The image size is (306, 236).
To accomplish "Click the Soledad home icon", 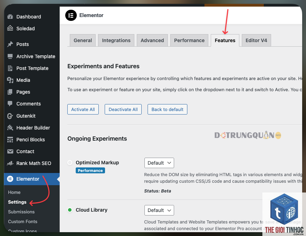I will [10, 29].
